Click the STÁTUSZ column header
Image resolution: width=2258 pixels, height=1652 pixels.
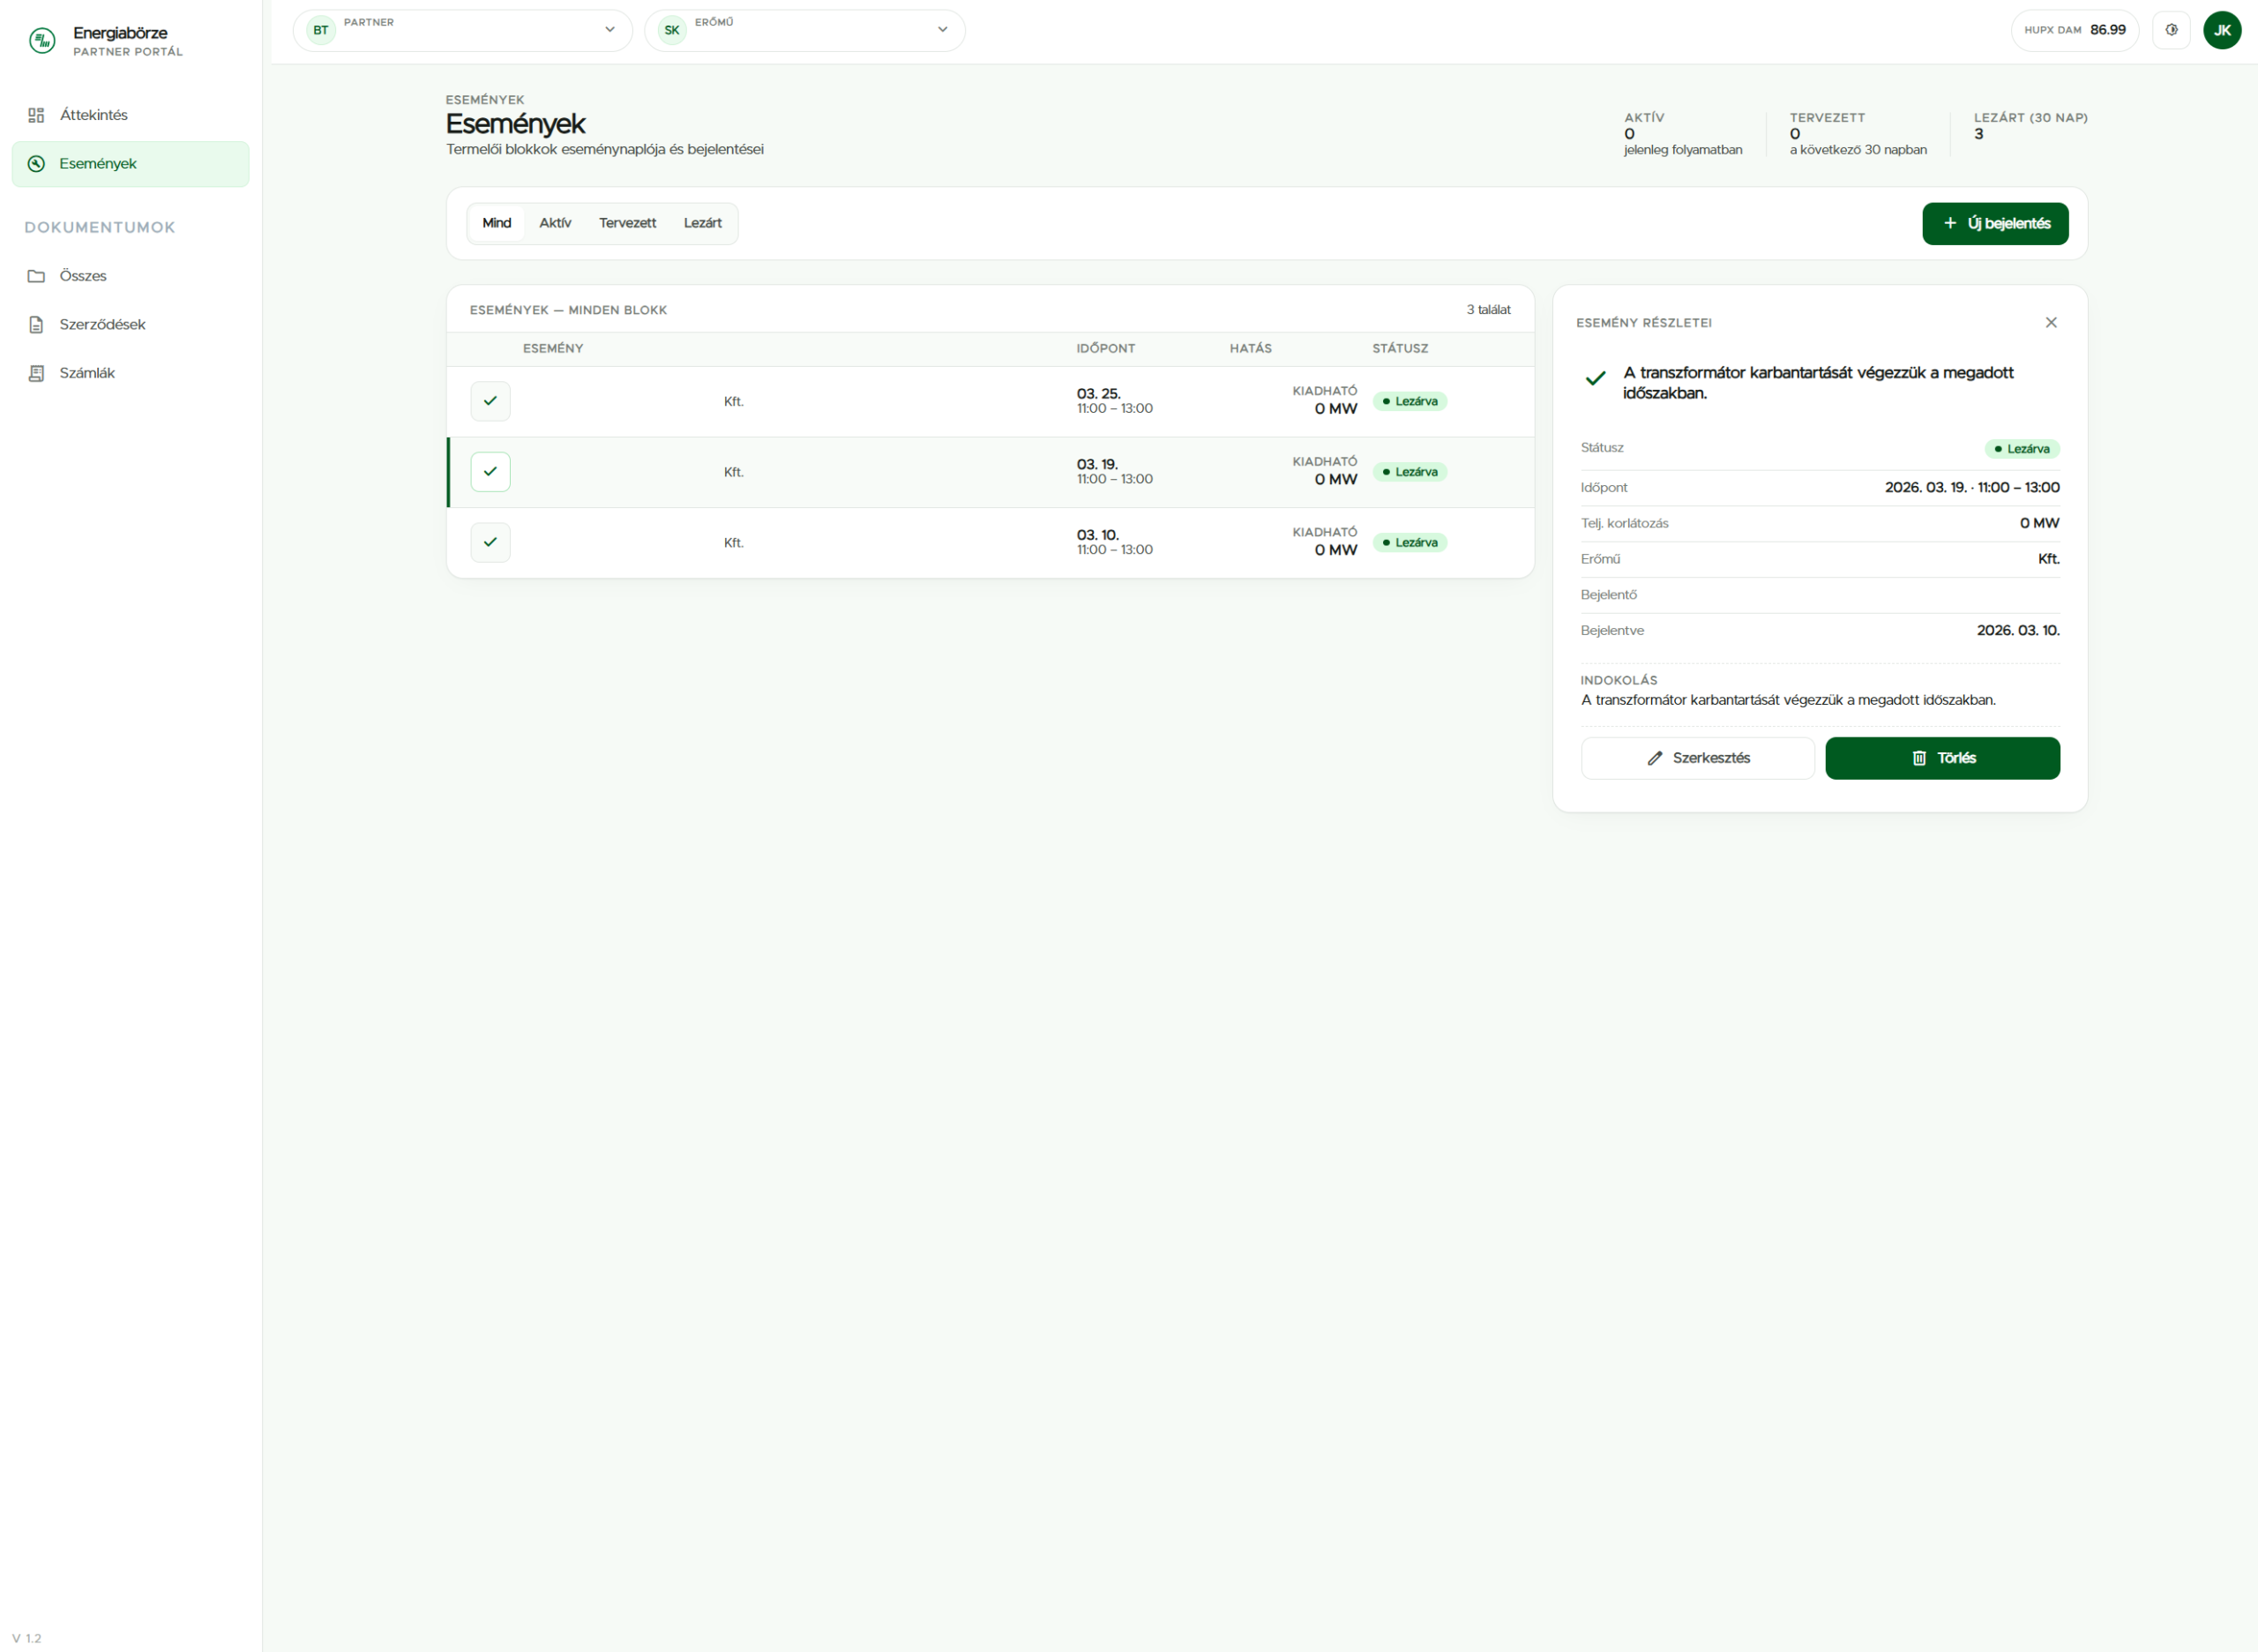click(x=1399, y=349)
